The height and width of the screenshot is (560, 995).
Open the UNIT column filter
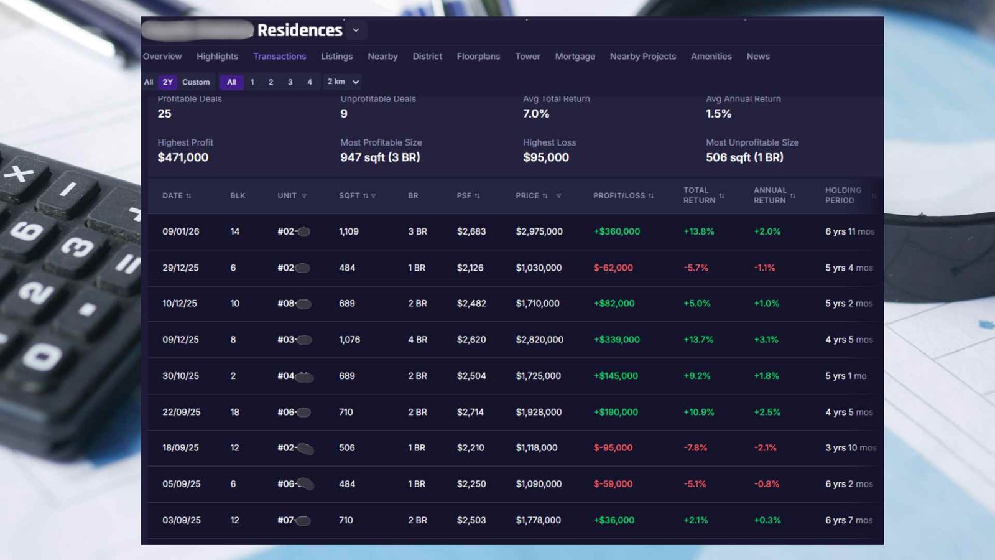304,196
